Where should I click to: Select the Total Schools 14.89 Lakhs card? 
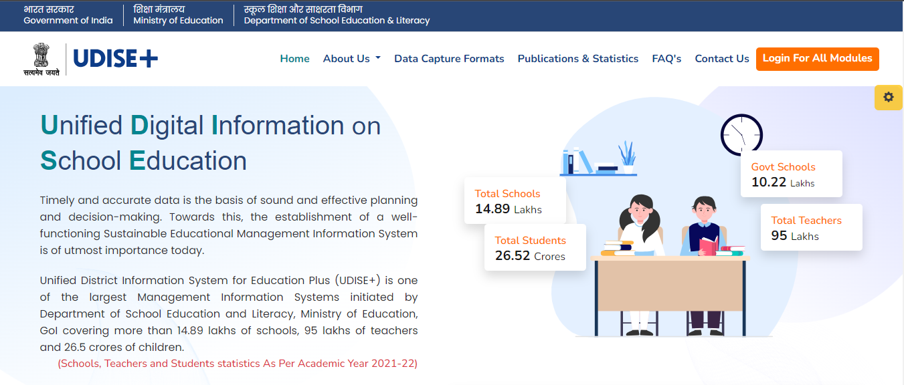[x=515, y=201]
